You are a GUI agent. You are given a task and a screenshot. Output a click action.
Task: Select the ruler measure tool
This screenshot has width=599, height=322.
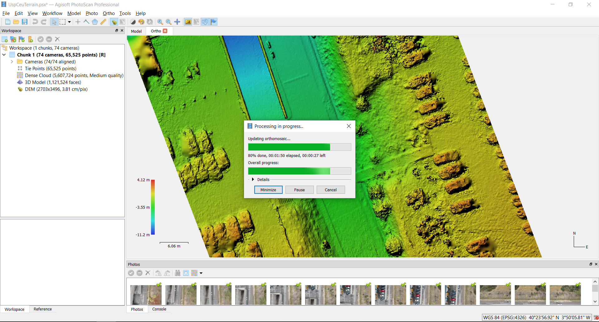click(x=103, y=22)
